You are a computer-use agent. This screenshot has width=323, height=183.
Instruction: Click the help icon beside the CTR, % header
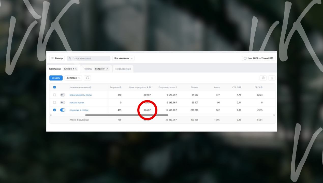[240, 87]
